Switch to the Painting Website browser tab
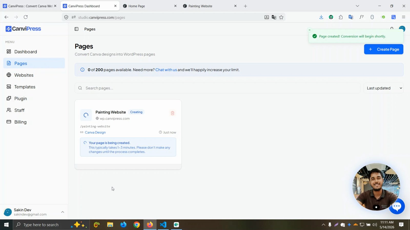Screen dimensions: 410x230 [210, 6]
